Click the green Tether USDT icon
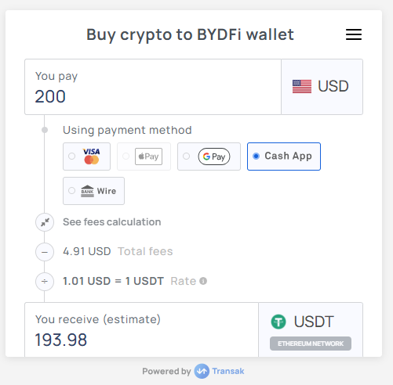 pos(278,322)
